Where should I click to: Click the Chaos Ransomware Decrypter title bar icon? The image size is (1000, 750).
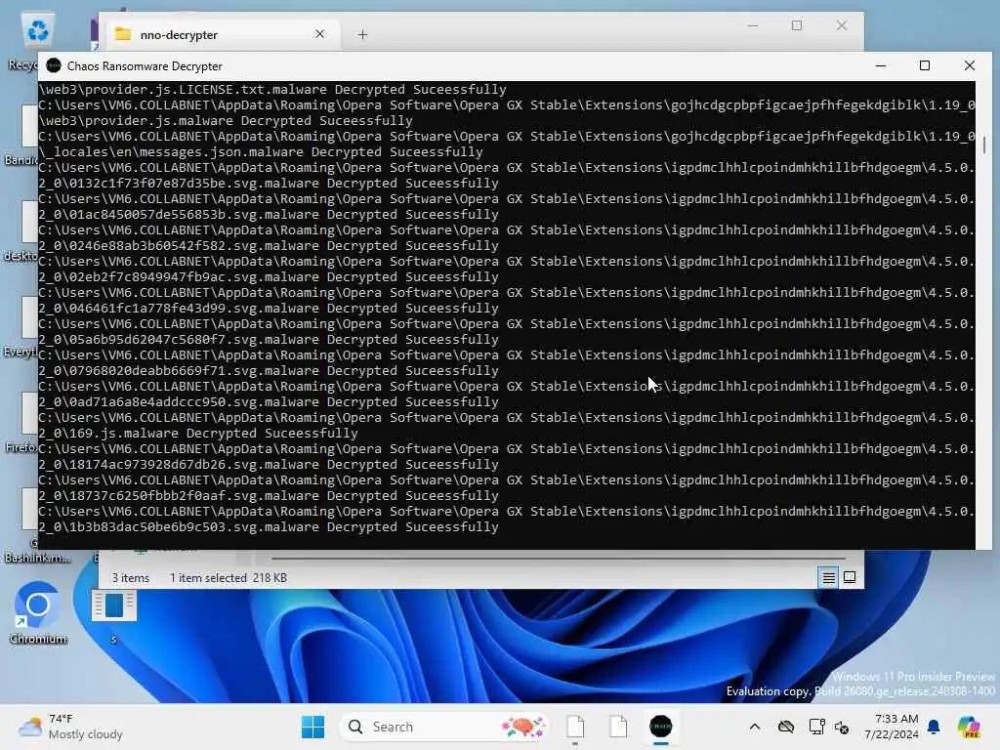pyautogui.click(x=54, y=65)
